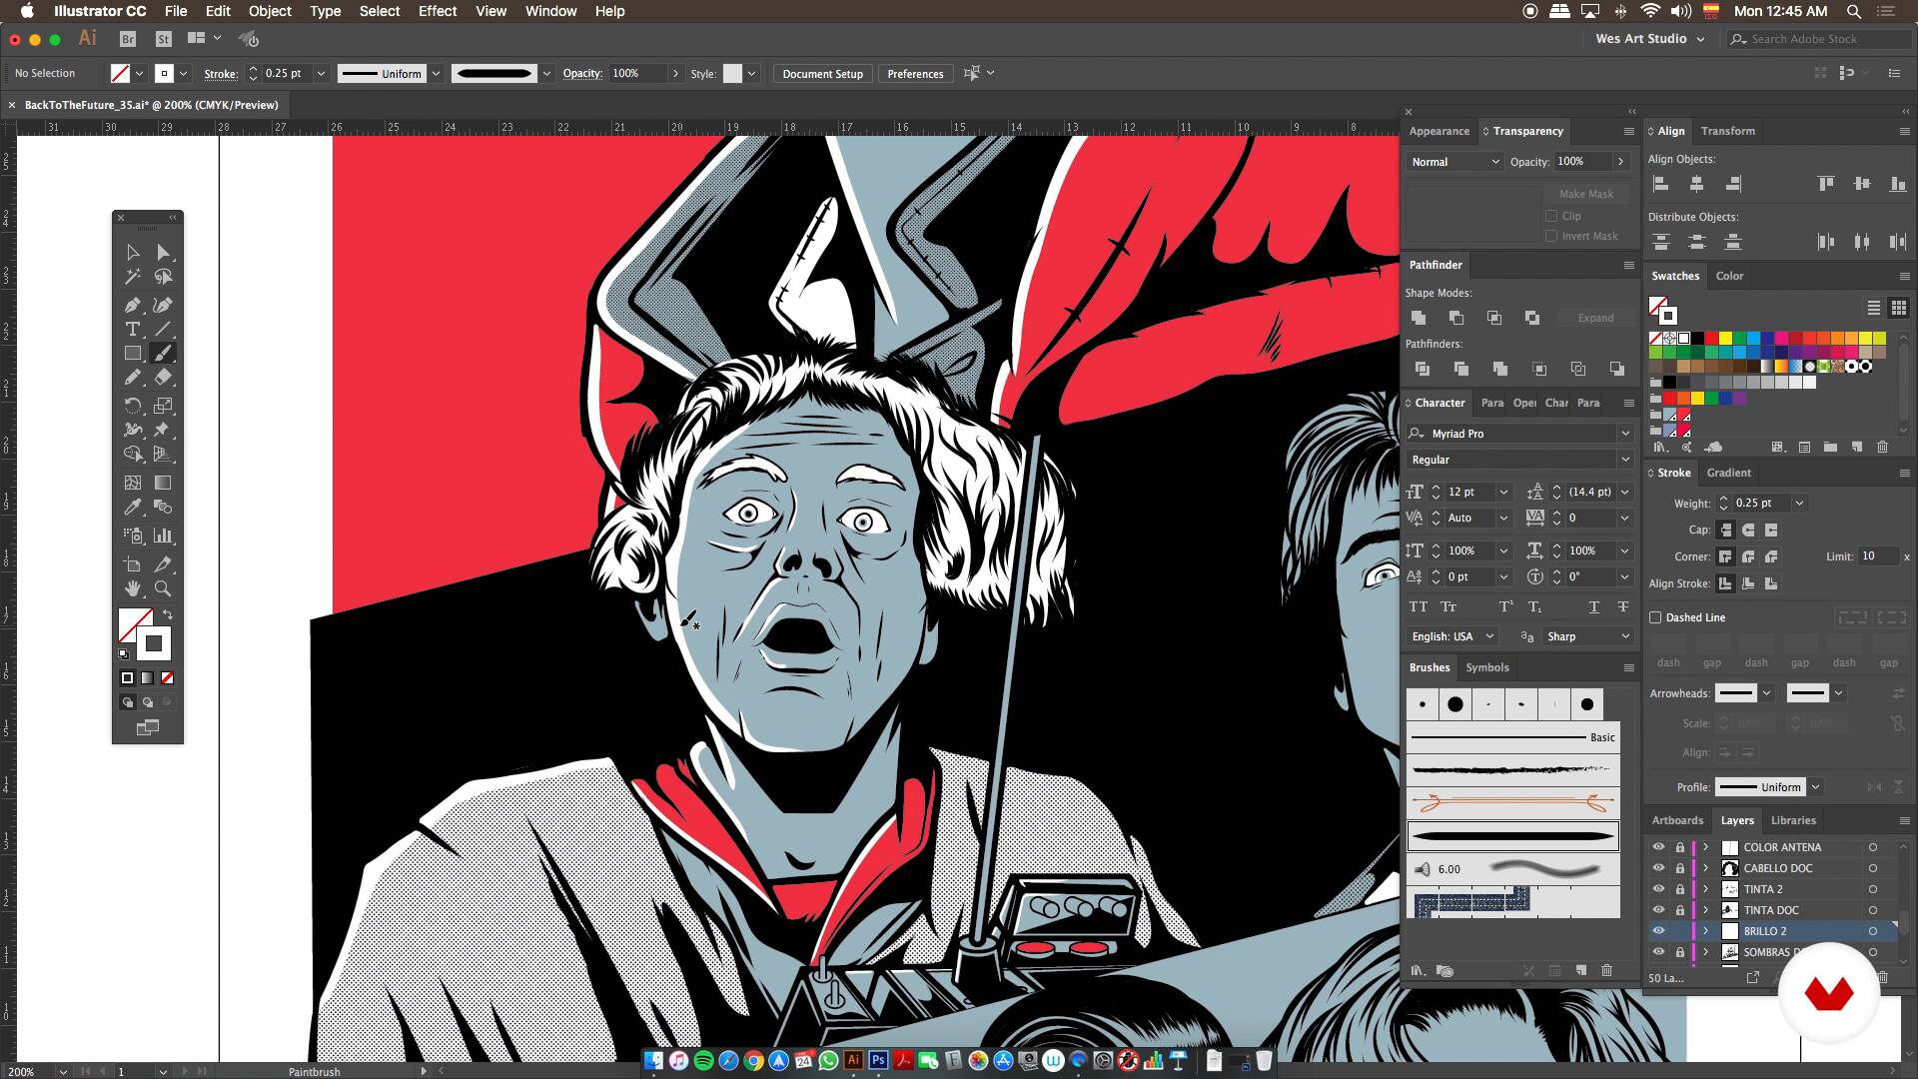
Task: Switch to the Symbols tab
Action: pyautogui.click(x=1486, y=667)
